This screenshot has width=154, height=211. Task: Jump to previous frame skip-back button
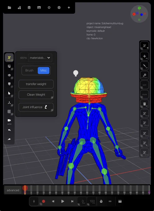pos(53,201)
